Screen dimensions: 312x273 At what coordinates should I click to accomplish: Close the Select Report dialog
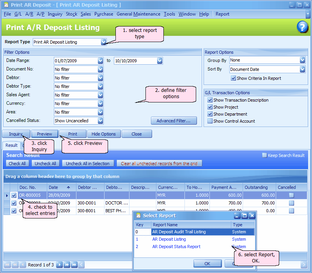click(x=252, y=216)
